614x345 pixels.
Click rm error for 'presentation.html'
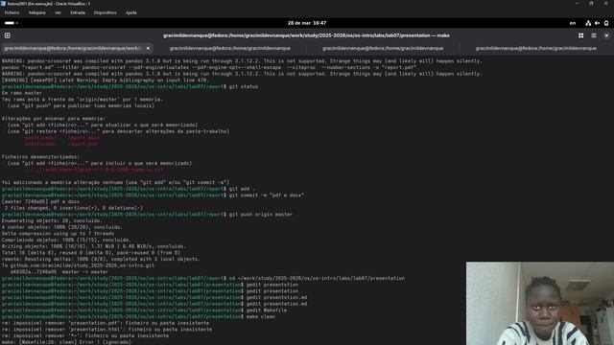coord(106,330)
